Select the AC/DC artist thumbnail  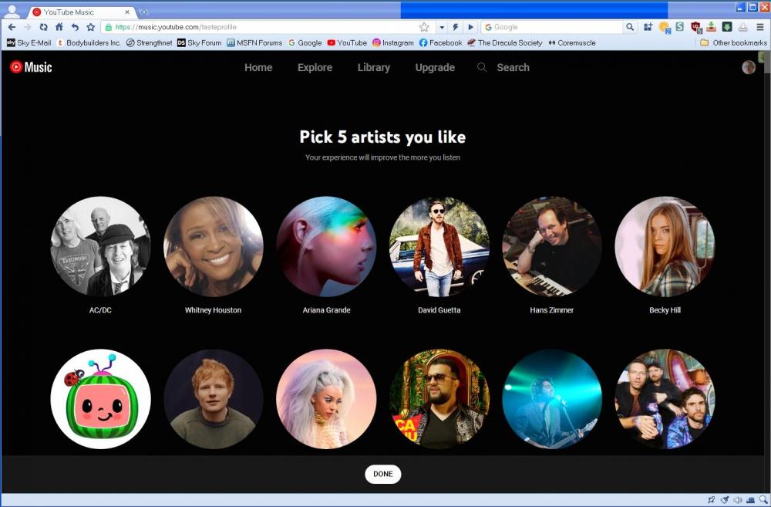(100, 246)
